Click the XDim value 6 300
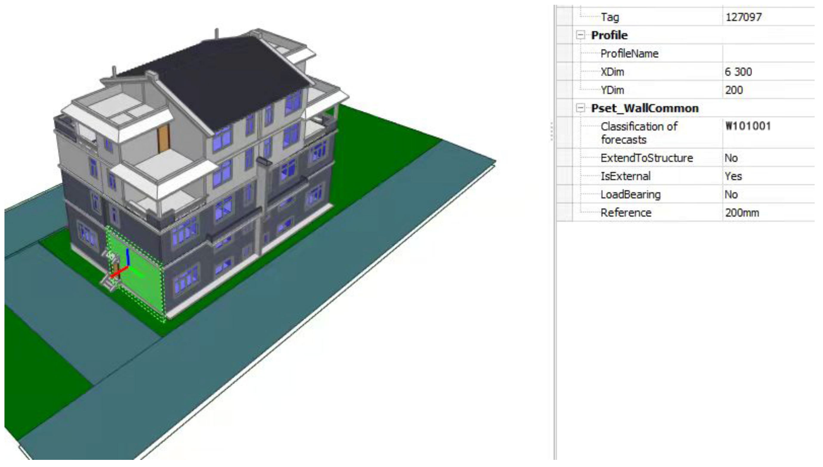 [738, 72]
